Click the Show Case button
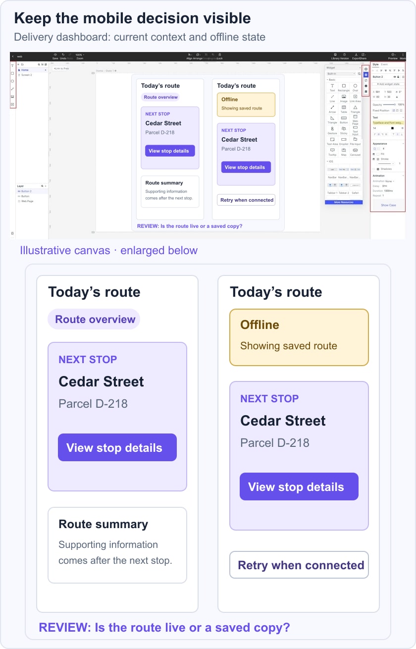Screen dimensions: 416x649 point(388,205)
